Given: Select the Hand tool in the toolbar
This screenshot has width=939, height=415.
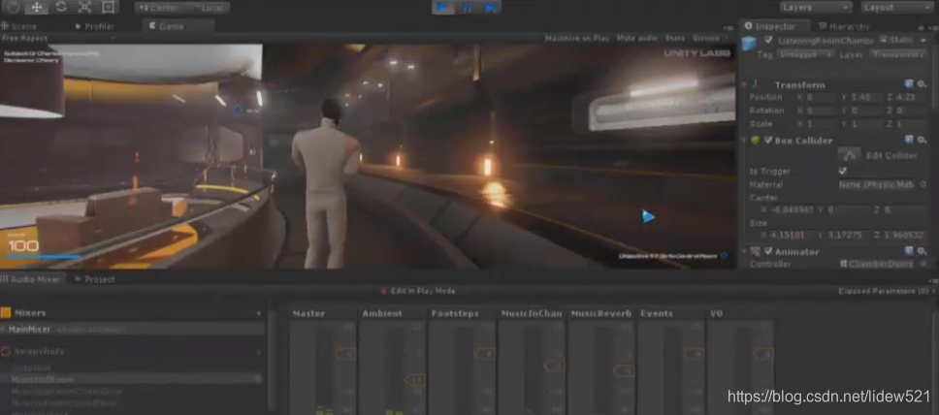Looking at the screenshot, I should [x=13, y=7].
